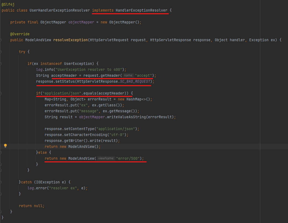Click the "resolver ex" string literal
This screenshot has width=288, height=223.
(63, 188)
